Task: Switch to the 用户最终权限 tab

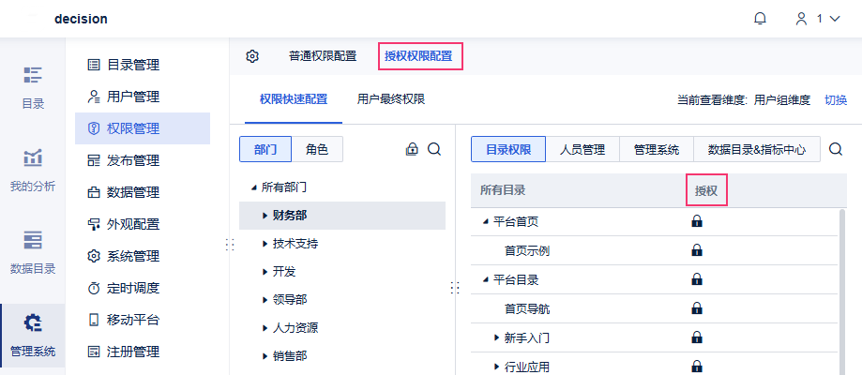Action: tap(391, 98)
